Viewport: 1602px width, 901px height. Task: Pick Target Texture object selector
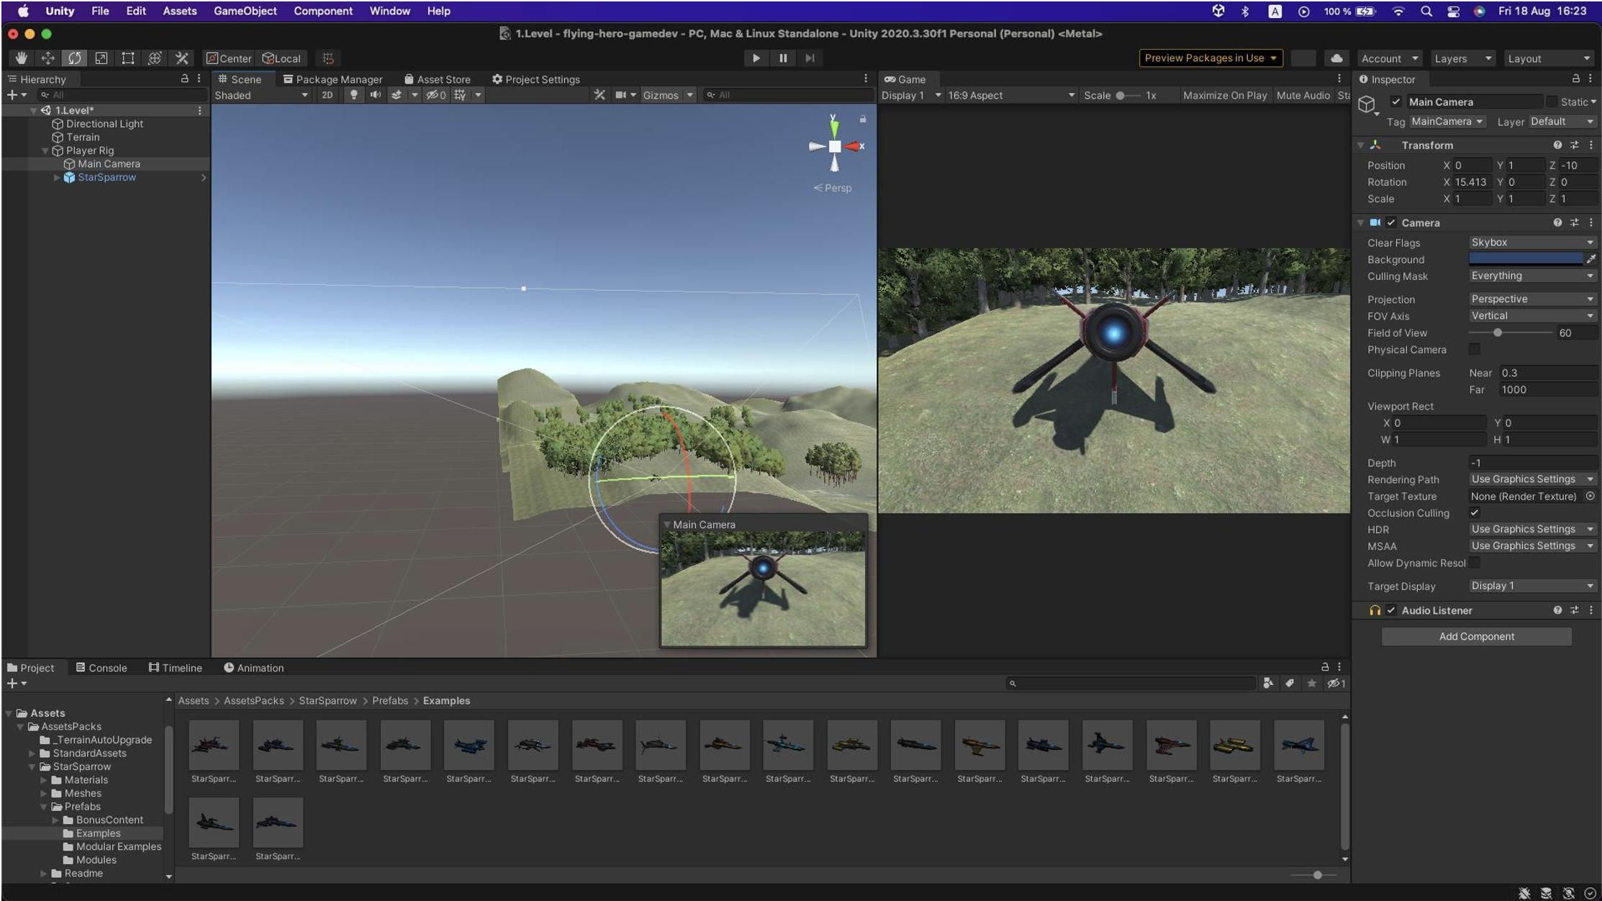(1590, 497)
